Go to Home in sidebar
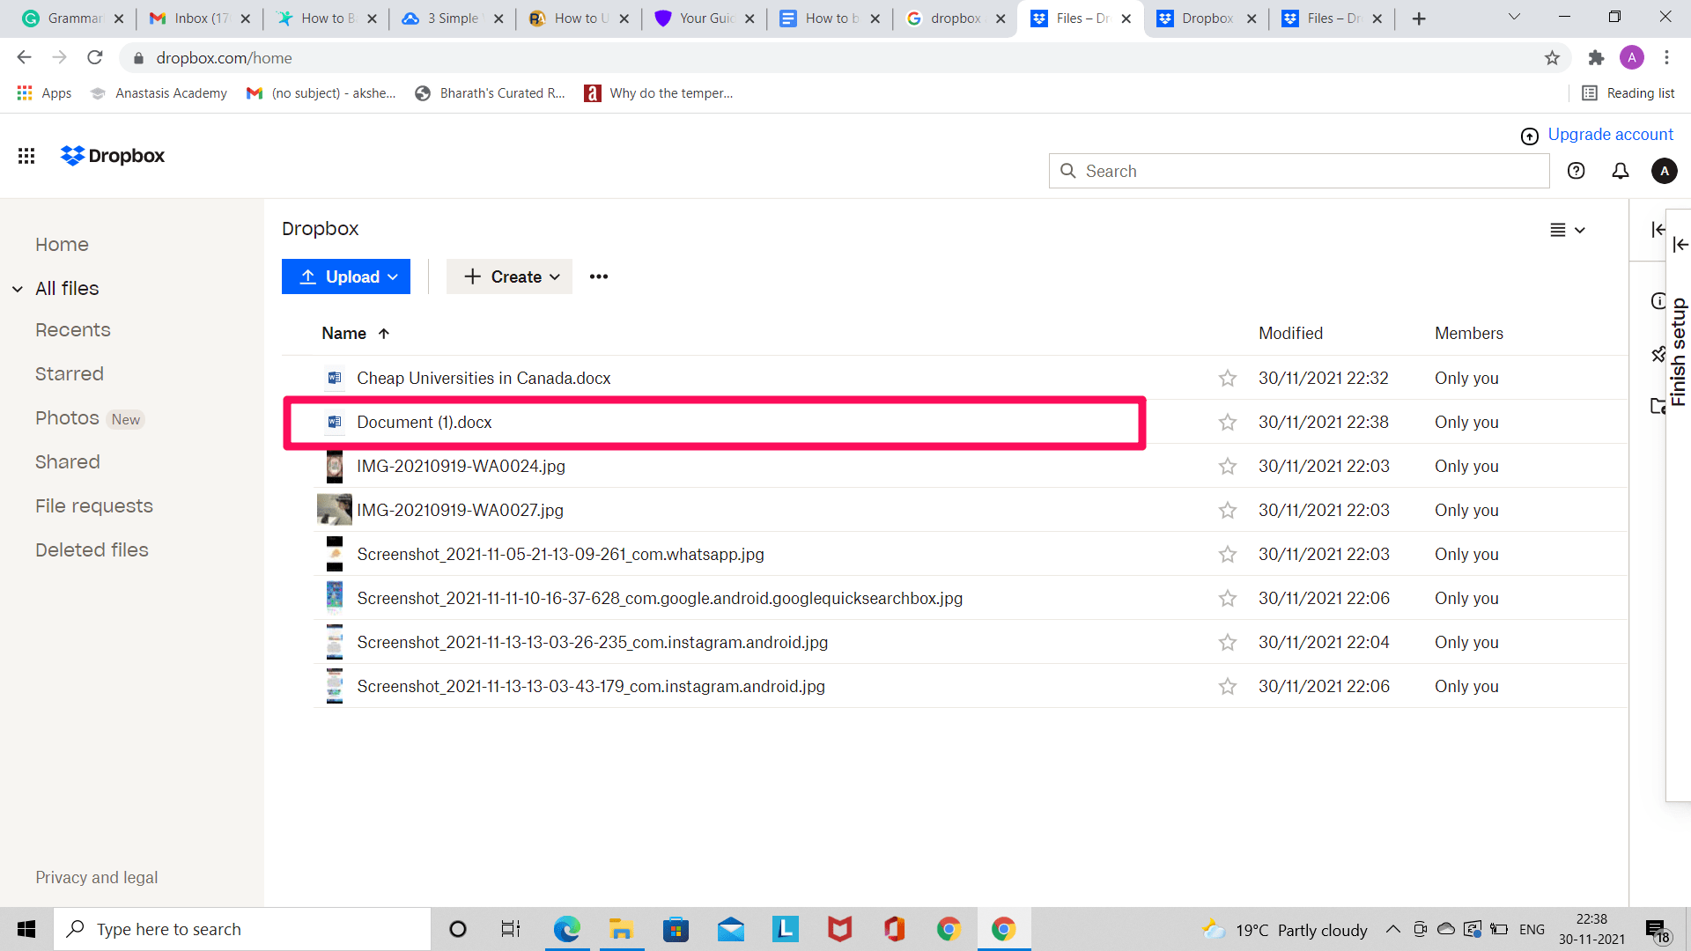 62,245
